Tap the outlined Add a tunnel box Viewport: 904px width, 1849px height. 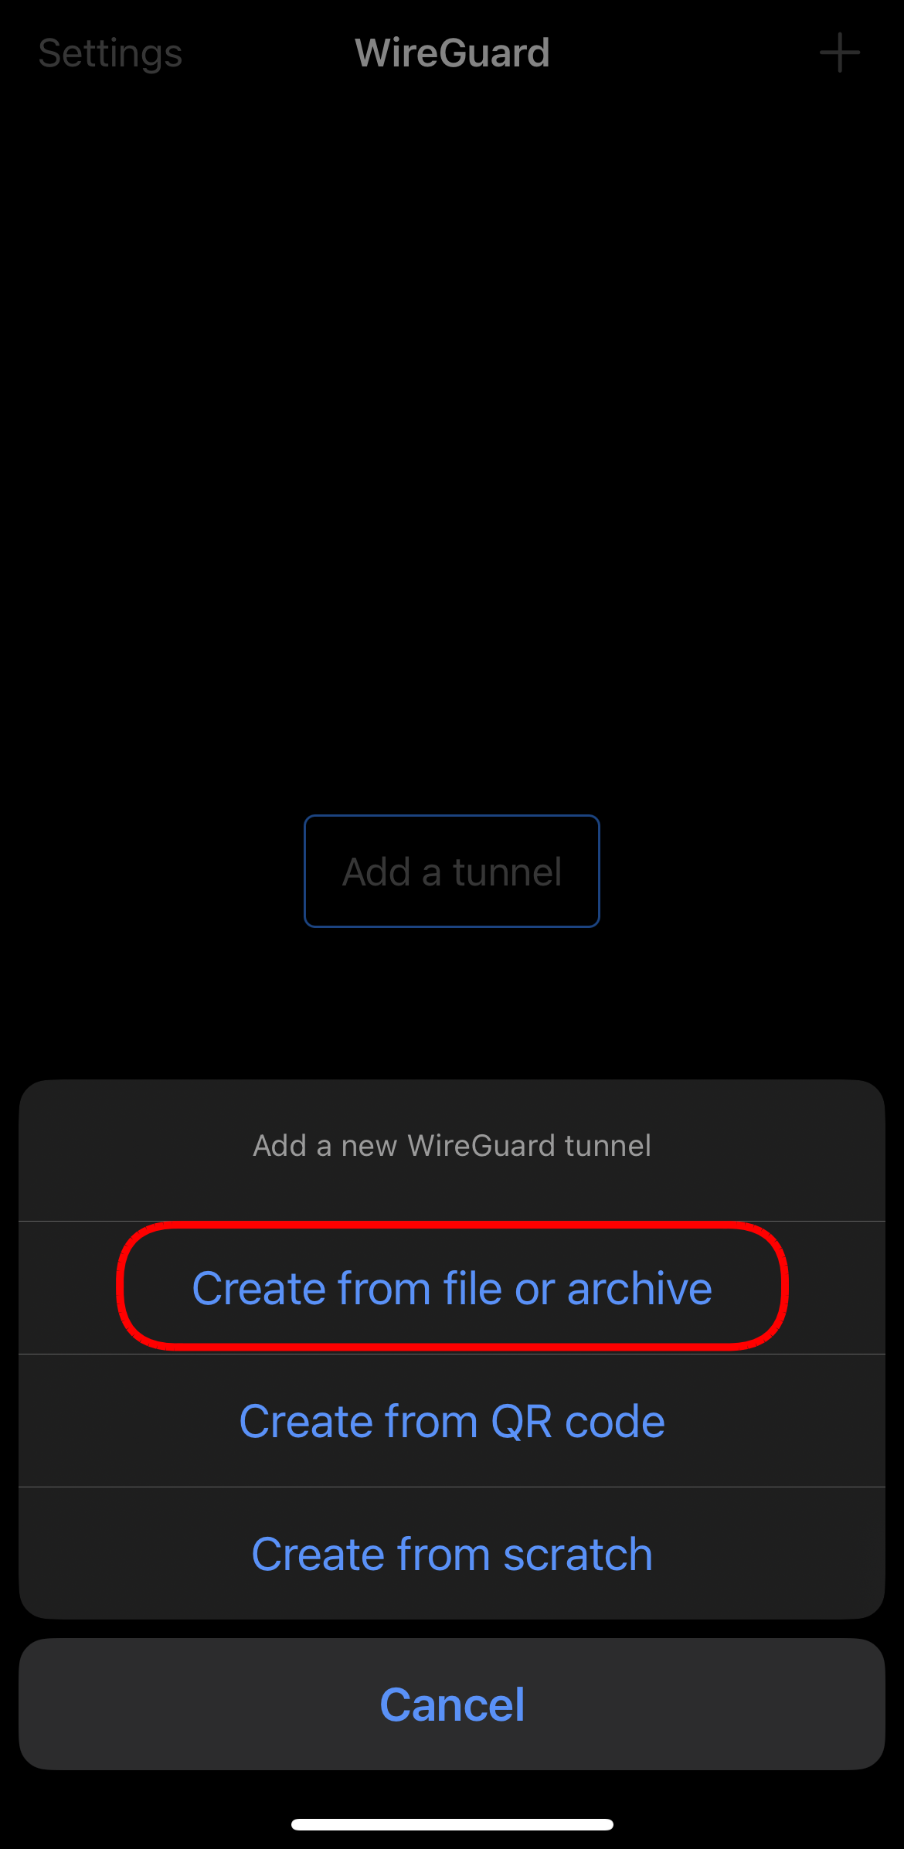[x=452, y=871]
